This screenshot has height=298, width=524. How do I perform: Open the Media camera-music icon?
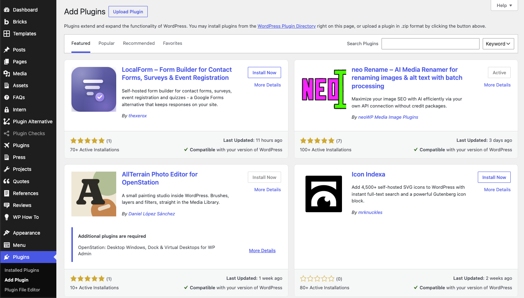point(7,74)
